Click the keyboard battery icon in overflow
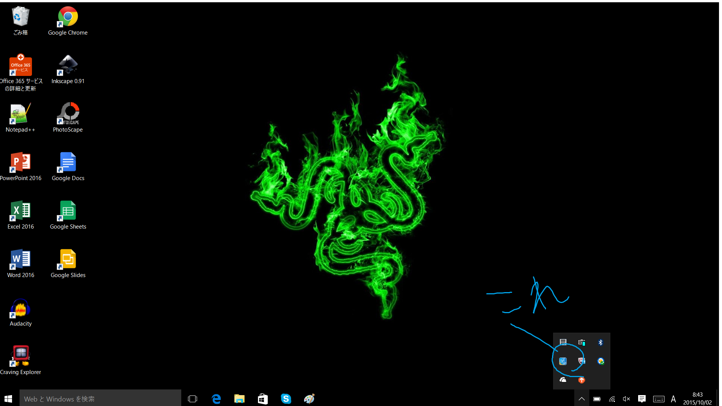The height and width of the screenshot is (406, 722). (582, 342)
